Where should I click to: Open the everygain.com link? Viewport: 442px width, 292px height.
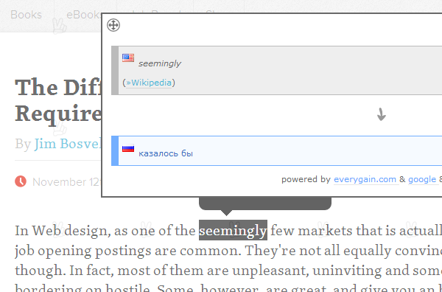click(x=365, y=179)
